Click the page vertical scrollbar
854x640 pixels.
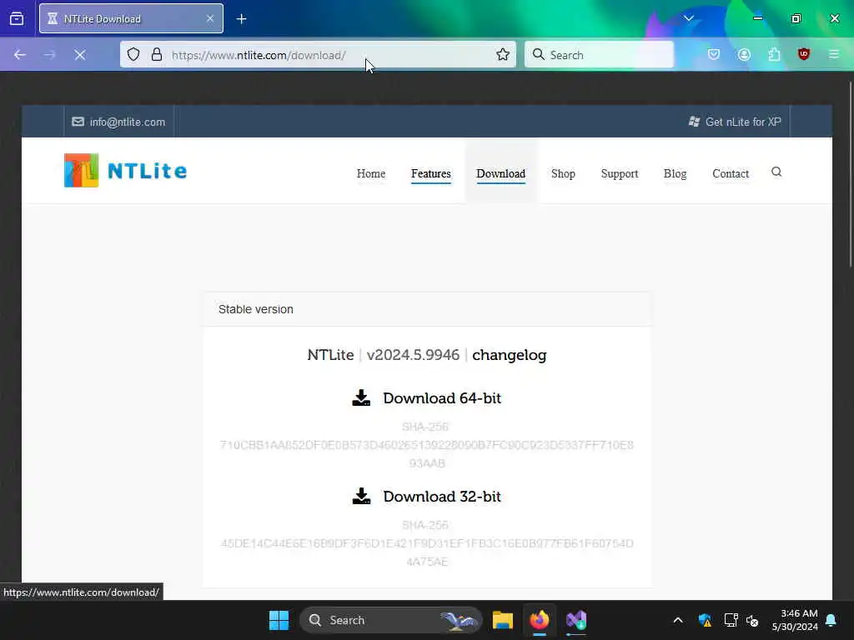pos(850,174)
